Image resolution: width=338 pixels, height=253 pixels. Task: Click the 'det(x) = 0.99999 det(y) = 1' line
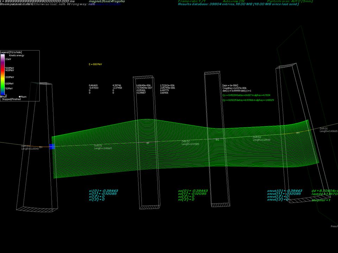click(237, 91)
